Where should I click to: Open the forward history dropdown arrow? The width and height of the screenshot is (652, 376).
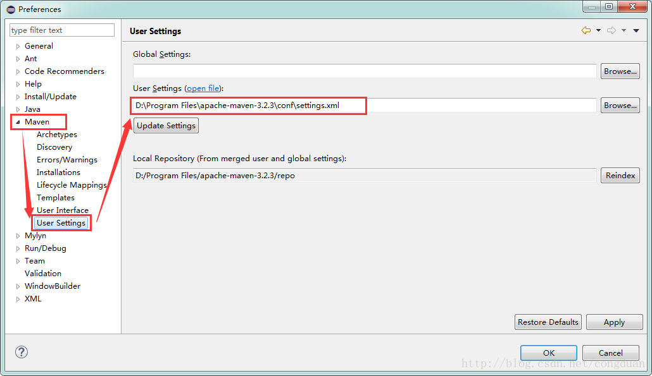624,30
